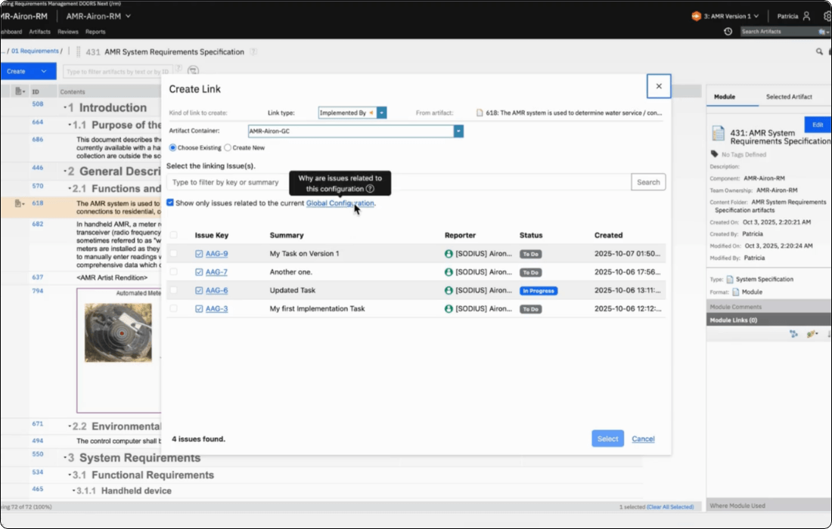Click the task type icon beside AAG-7

[x=199, y=272]
